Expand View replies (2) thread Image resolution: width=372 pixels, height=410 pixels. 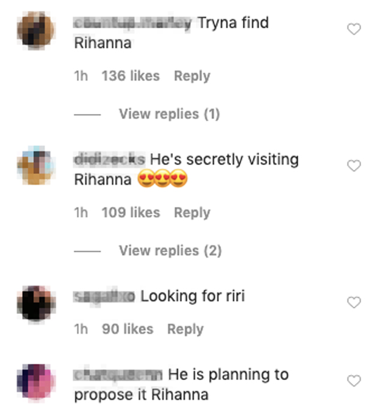coord(170,251)
